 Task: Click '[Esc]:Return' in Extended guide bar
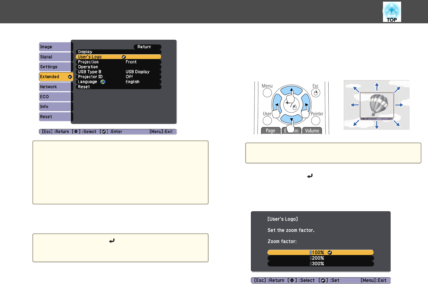click(x=55, y=132)
